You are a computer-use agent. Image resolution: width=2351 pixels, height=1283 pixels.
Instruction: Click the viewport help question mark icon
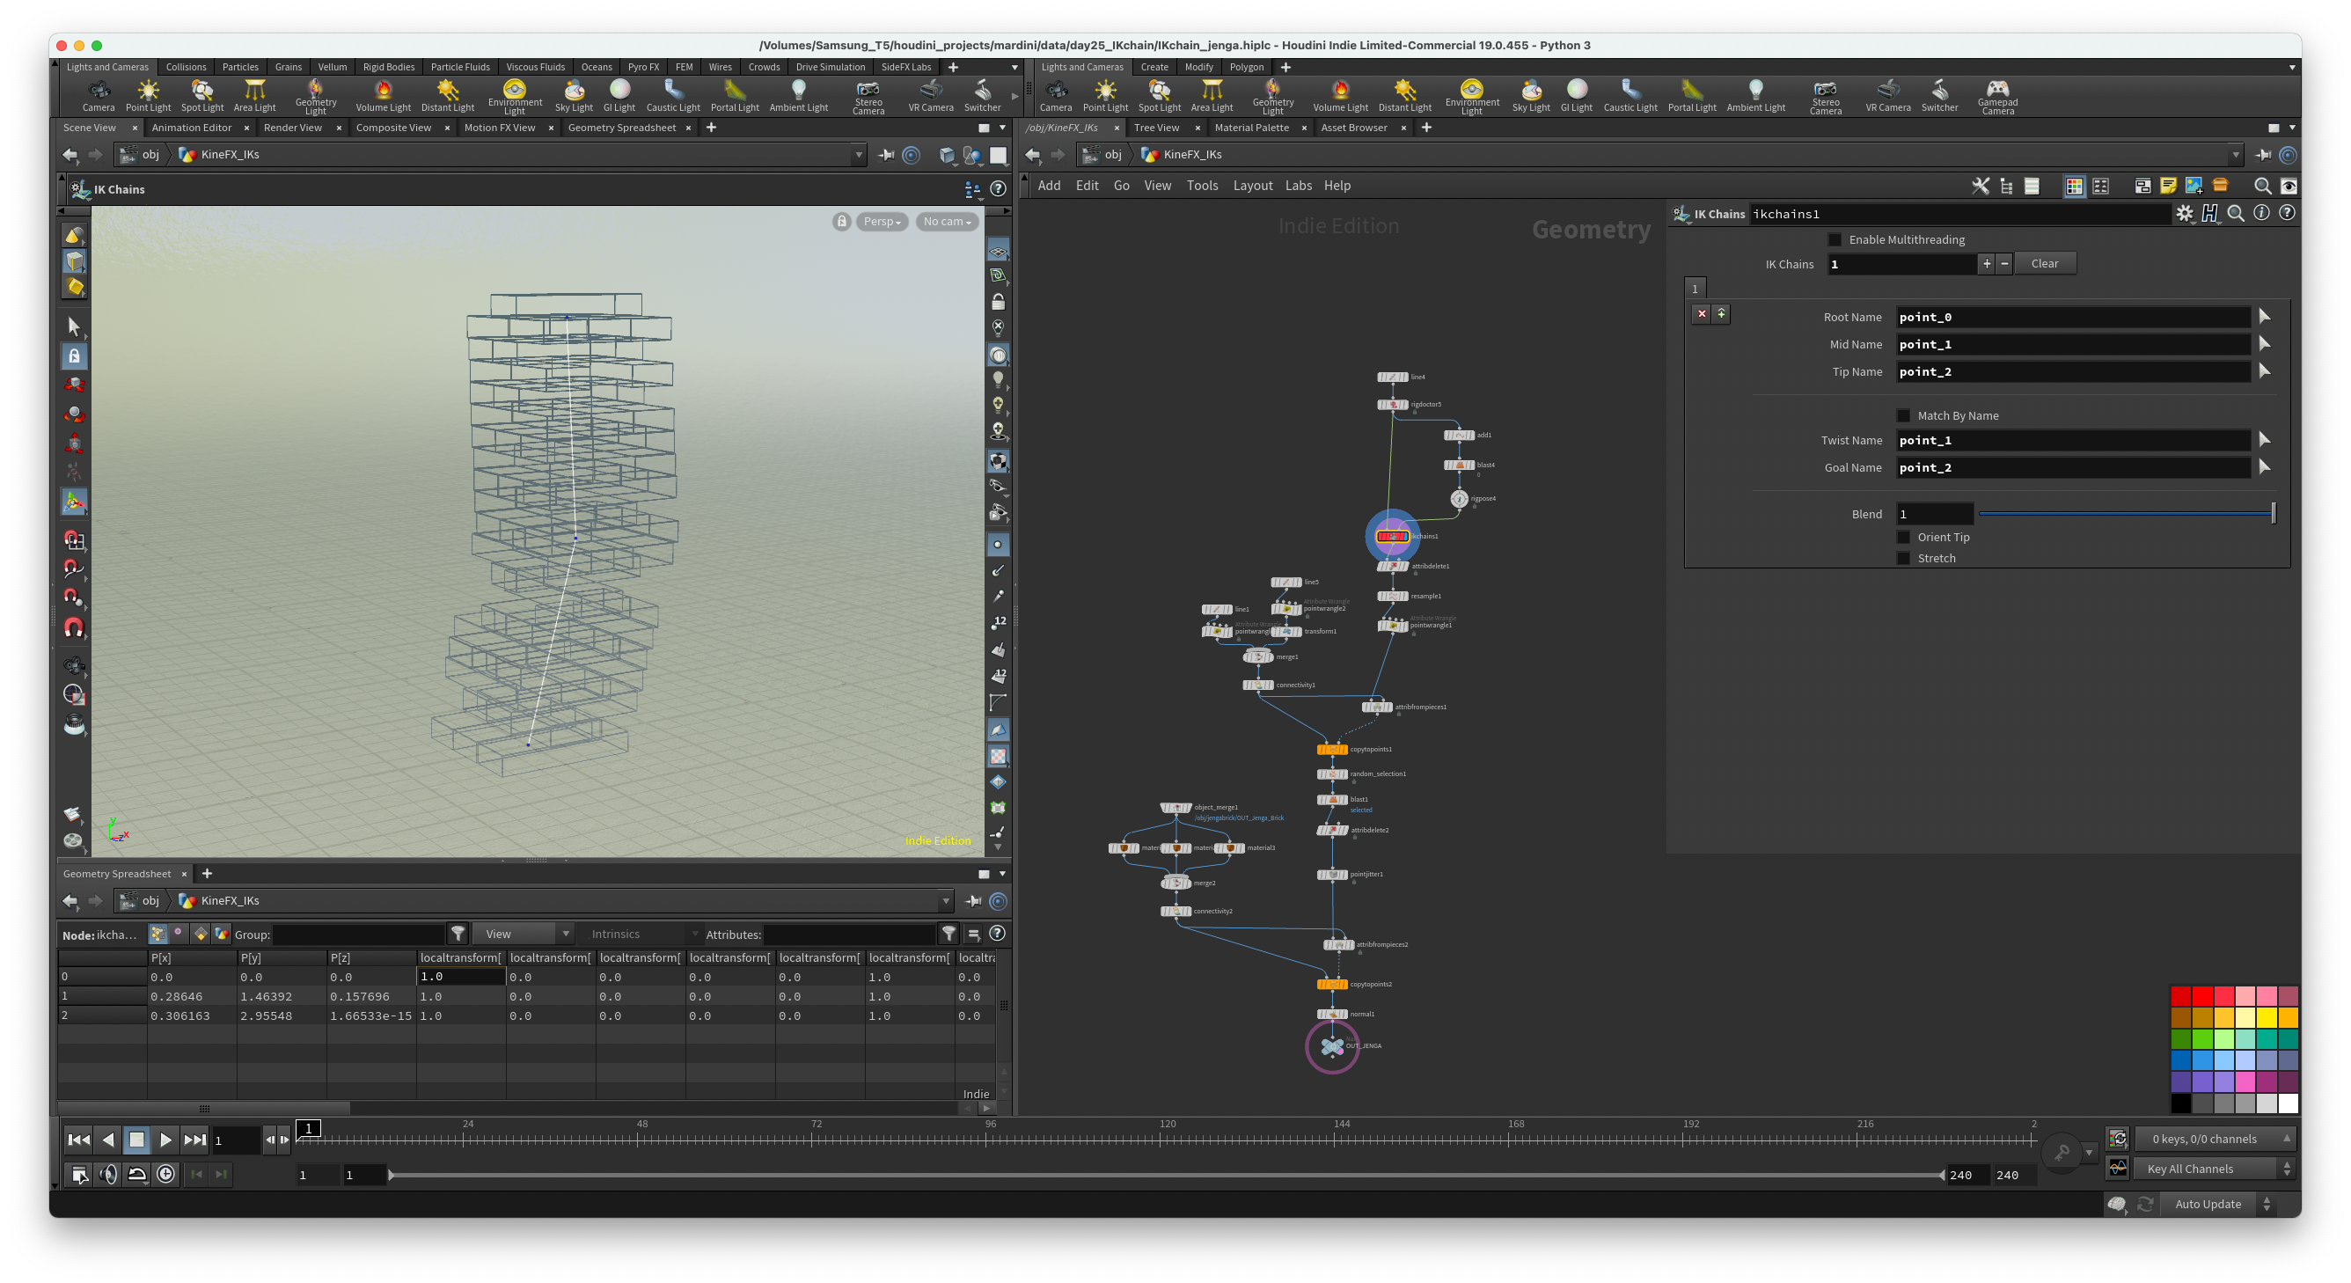(999, 189)
